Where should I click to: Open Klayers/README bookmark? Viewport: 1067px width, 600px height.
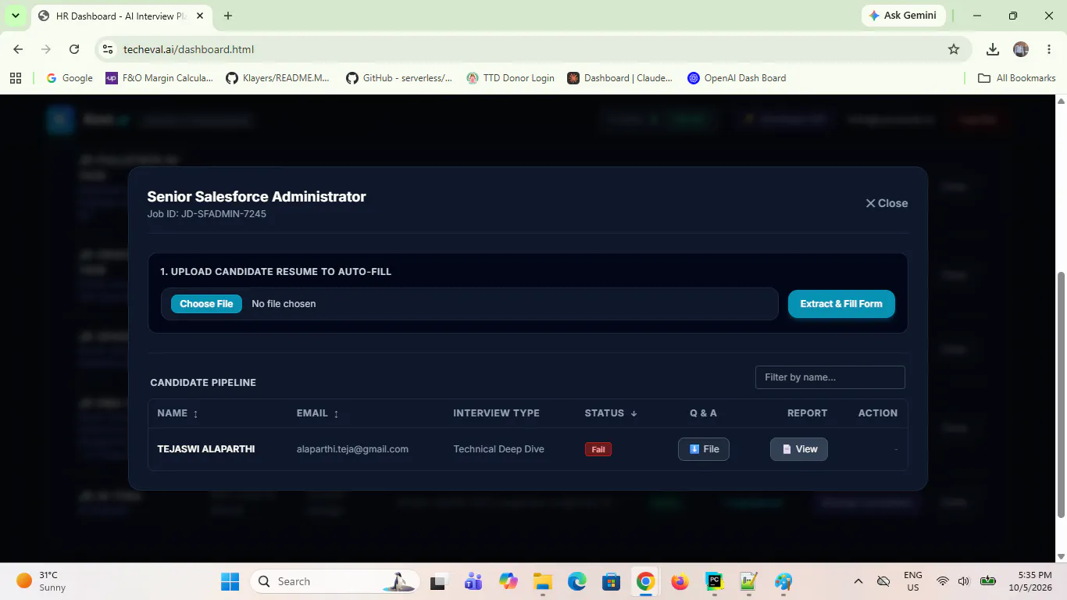point(278,78)
